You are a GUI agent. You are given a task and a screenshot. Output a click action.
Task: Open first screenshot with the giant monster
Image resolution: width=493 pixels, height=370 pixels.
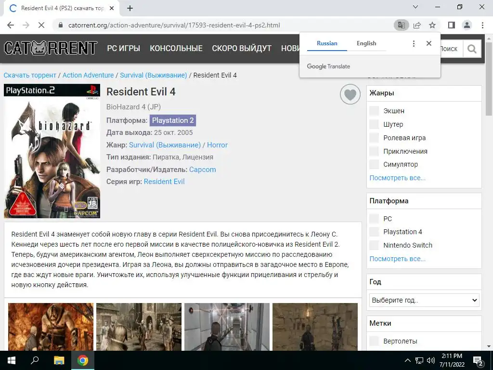51,327
